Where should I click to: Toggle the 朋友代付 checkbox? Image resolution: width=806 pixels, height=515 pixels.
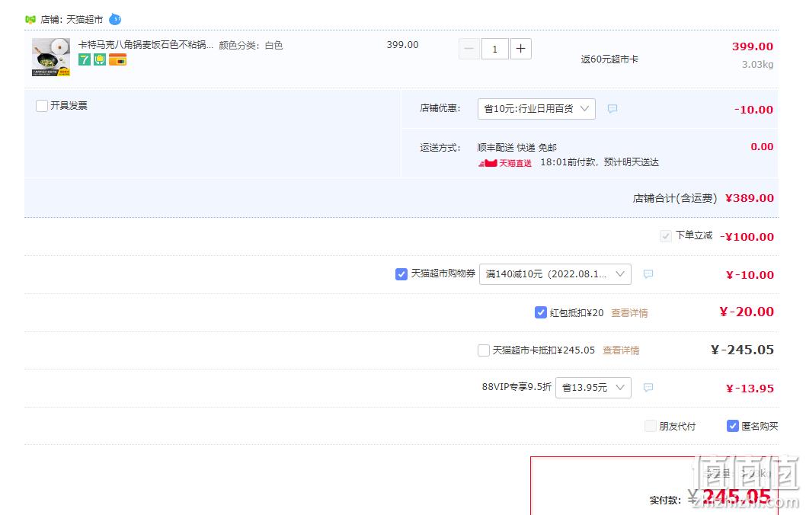[x=651, y=426]
